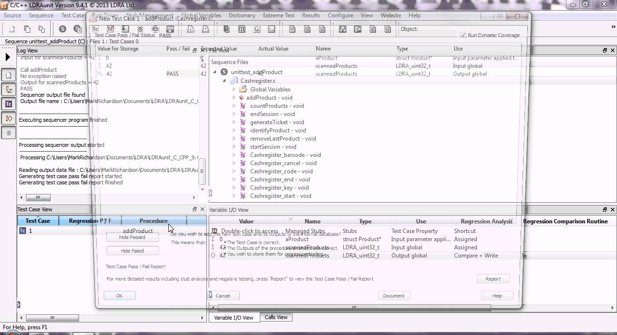Select startSession - void in tree

point(273,147)
